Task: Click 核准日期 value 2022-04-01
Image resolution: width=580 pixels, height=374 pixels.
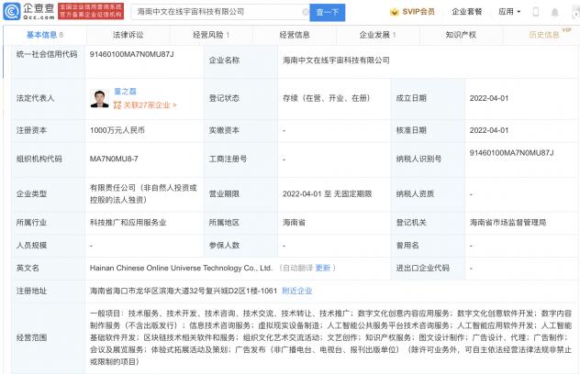Action: [x=489, y=130]
